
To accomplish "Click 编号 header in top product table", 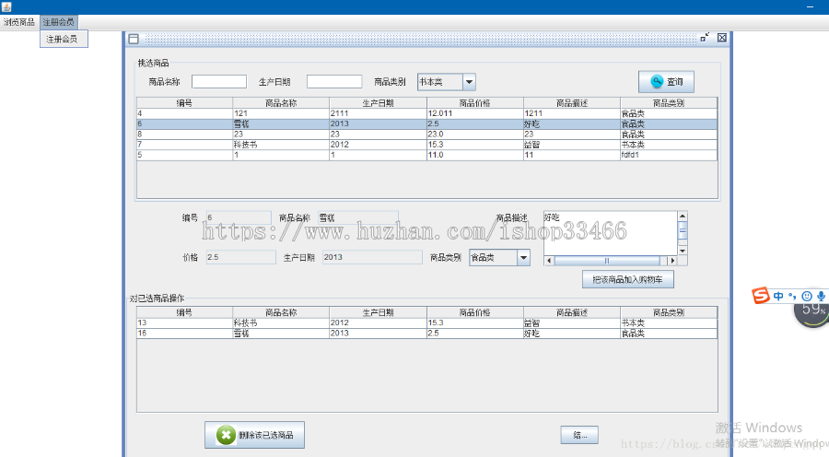I will 184,103.
